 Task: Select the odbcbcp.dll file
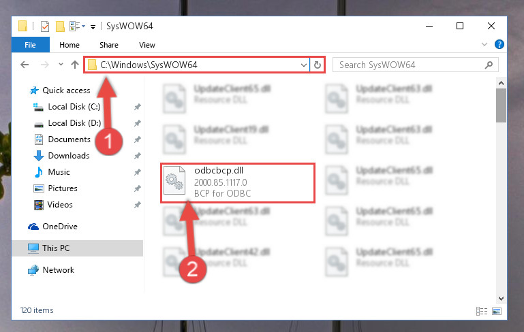[x=238, y=182]
